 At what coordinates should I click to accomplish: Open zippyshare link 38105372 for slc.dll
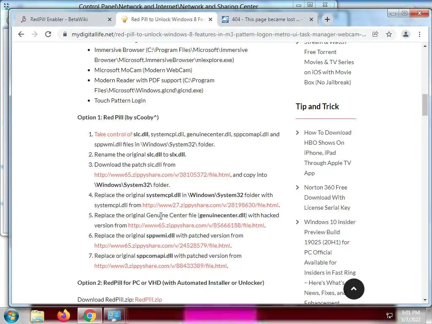[x=162, y=175]
